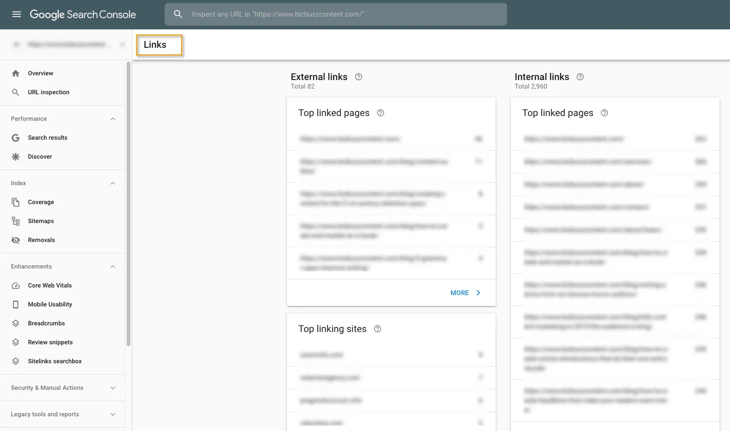Click the Internal links heading
Image resolution: width=730 pixels, height=431 pixels.
tap(542, 77)
